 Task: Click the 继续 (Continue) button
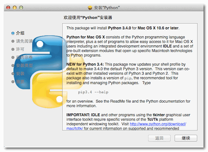click(186, 138)
